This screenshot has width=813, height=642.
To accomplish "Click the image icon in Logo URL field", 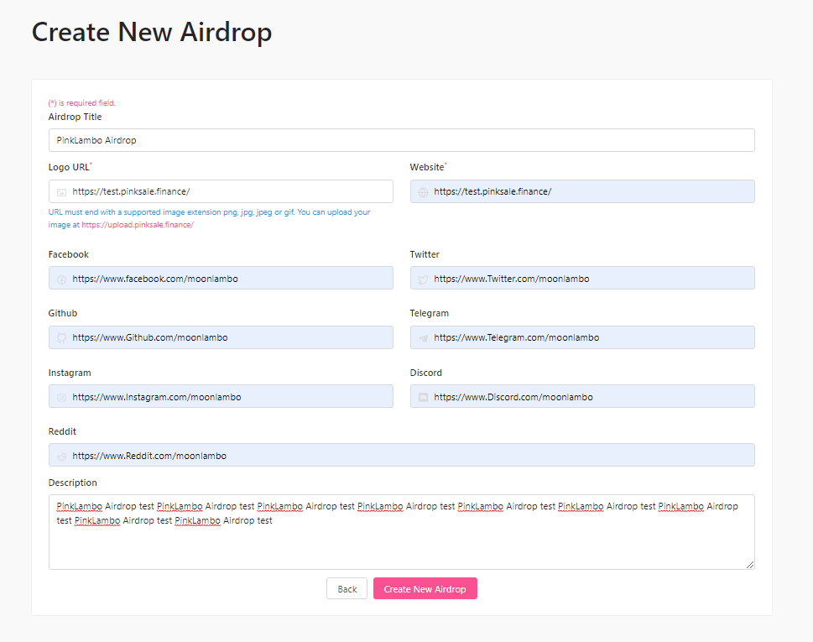I will coord(61,192).
